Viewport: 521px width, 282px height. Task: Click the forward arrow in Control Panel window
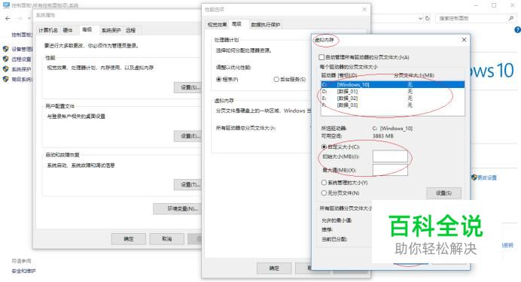20,19
